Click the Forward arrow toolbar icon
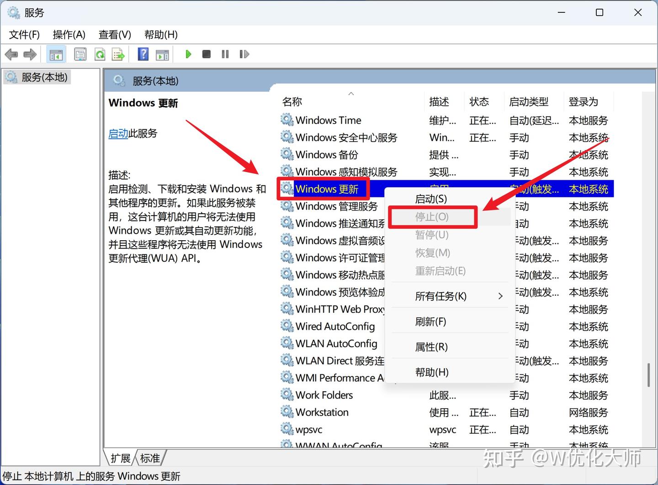The image size is (658, 485). coord(30,55)
